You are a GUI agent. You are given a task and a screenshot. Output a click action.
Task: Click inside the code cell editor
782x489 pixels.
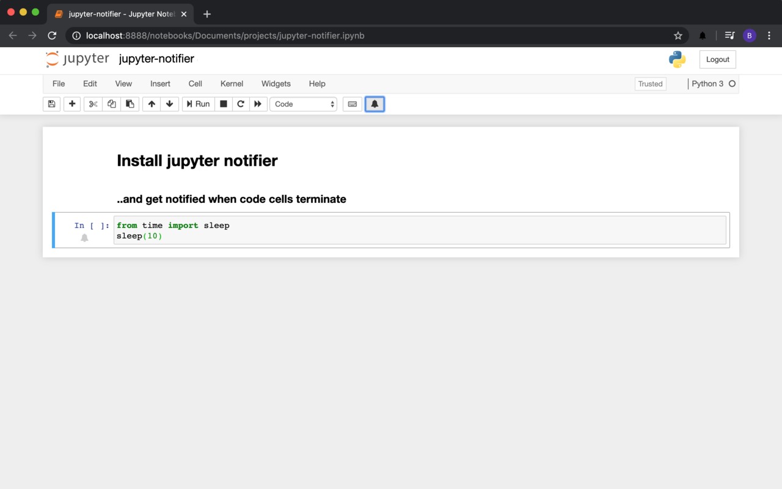click(420, 230)
